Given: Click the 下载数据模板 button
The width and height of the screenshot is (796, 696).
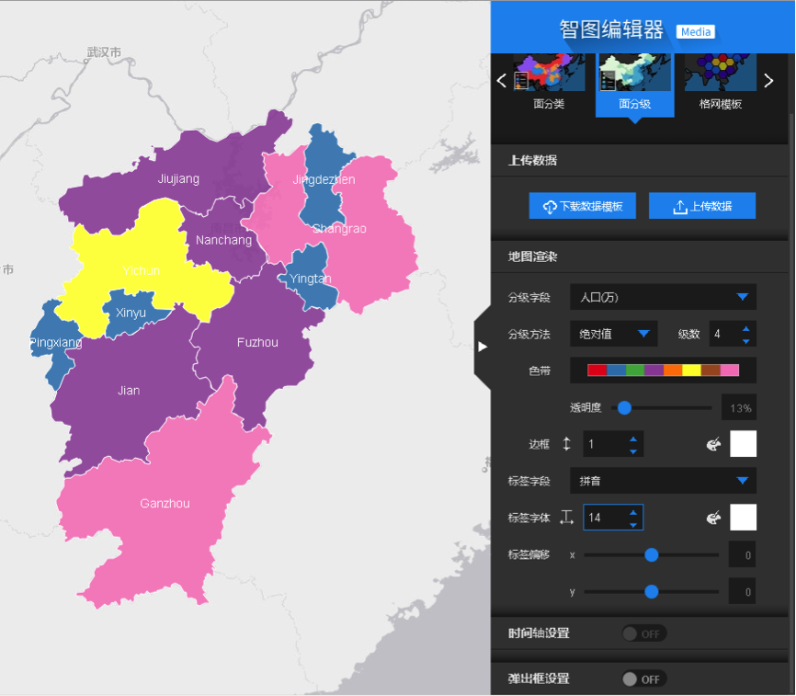Looking at the screenshot, I should click(x=582, y=206).
